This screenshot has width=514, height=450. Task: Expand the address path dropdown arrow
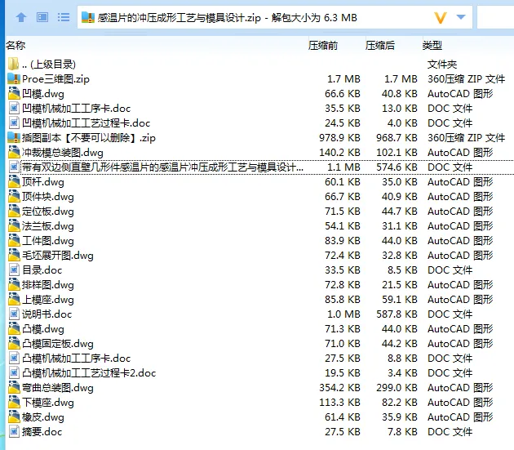(x=461, y=16)
